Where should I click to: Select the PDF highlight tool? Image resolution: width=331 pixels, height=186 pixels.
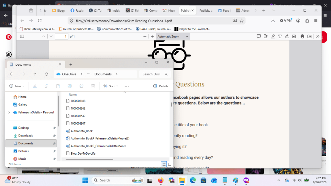(x=273, y=36)
